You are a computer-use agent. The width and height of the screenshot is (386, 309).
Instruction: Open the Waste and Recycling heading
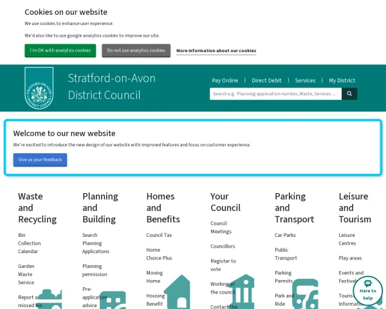[x=37, y=208]
